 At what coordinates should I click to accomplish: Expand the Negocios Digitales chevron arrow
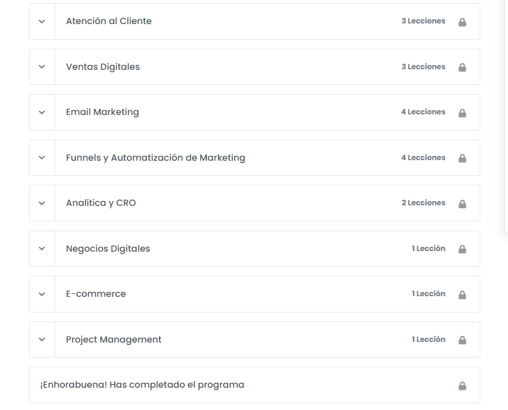pos(42,249)
